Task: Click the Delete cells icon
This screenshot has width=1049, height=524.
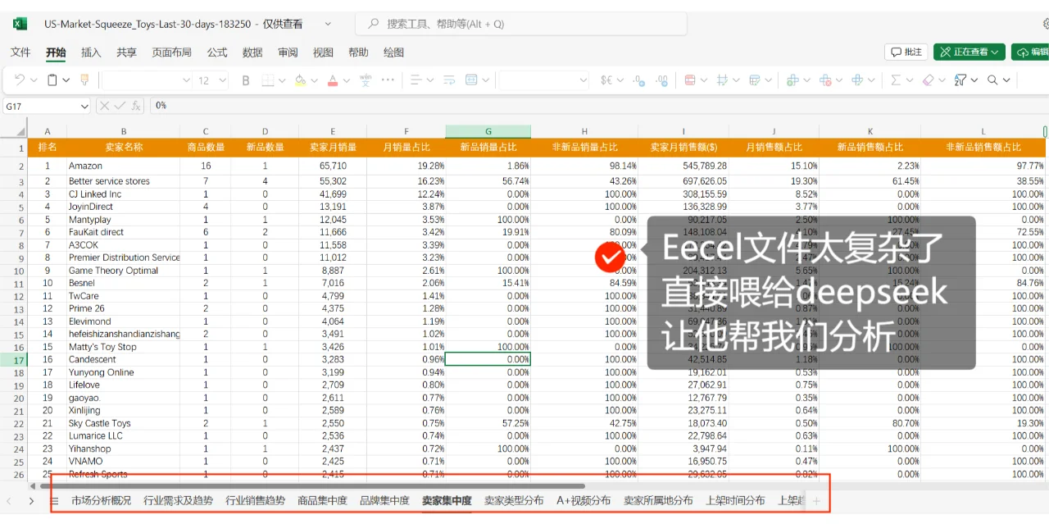Action: [x=825, y=80]
